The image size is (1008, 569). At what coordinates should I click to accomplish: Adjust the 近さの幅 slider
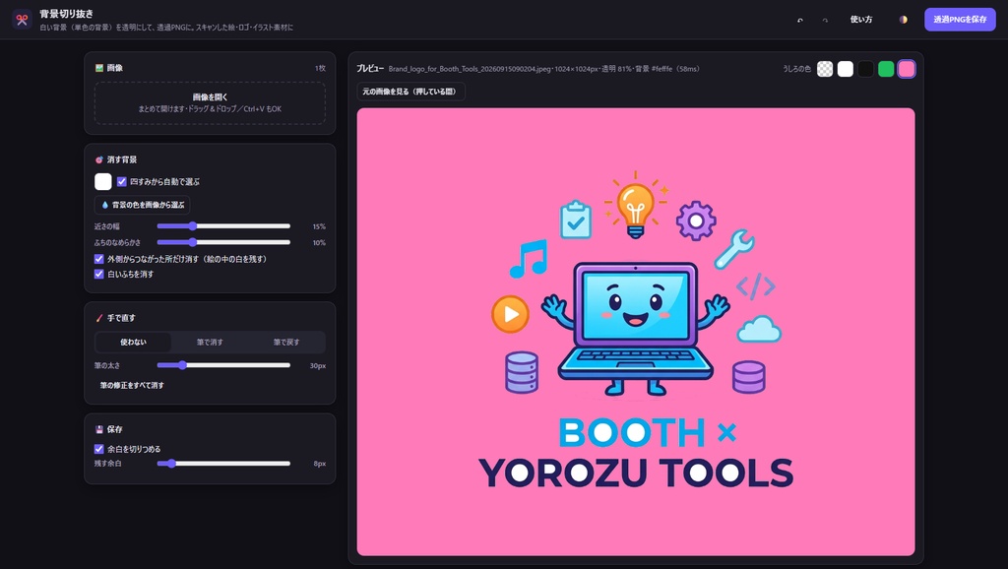[223, 226]
